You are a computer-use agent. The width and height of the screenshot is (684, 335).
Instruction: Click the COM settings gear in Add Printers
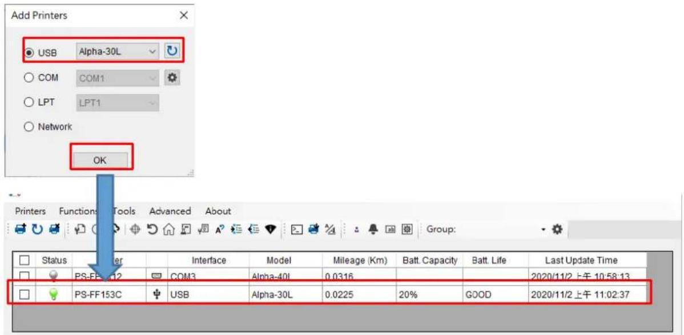tap(172, 78)
